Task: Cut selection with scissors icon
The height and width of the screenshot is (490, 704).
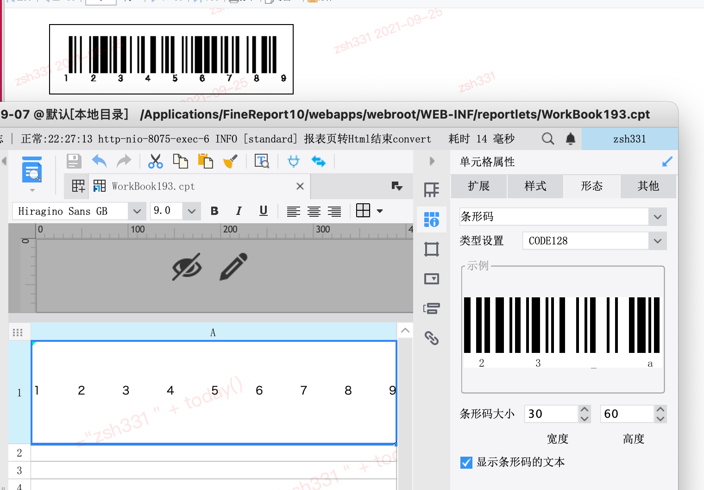Action: [x=156, y=161]
